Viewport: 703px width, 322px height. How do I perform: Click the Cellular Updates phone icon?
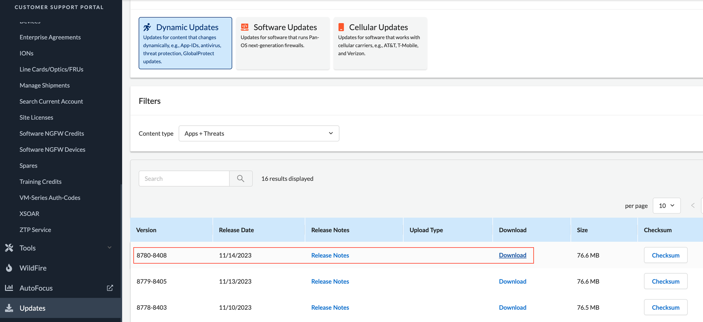[341, 27]
